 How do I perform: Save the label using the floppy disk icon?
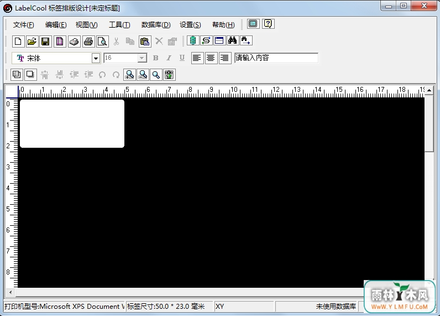click(45, 42)
